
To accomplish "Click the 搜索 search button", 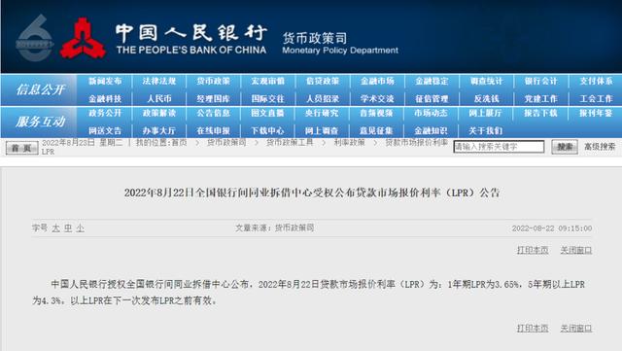I will 565,147.
